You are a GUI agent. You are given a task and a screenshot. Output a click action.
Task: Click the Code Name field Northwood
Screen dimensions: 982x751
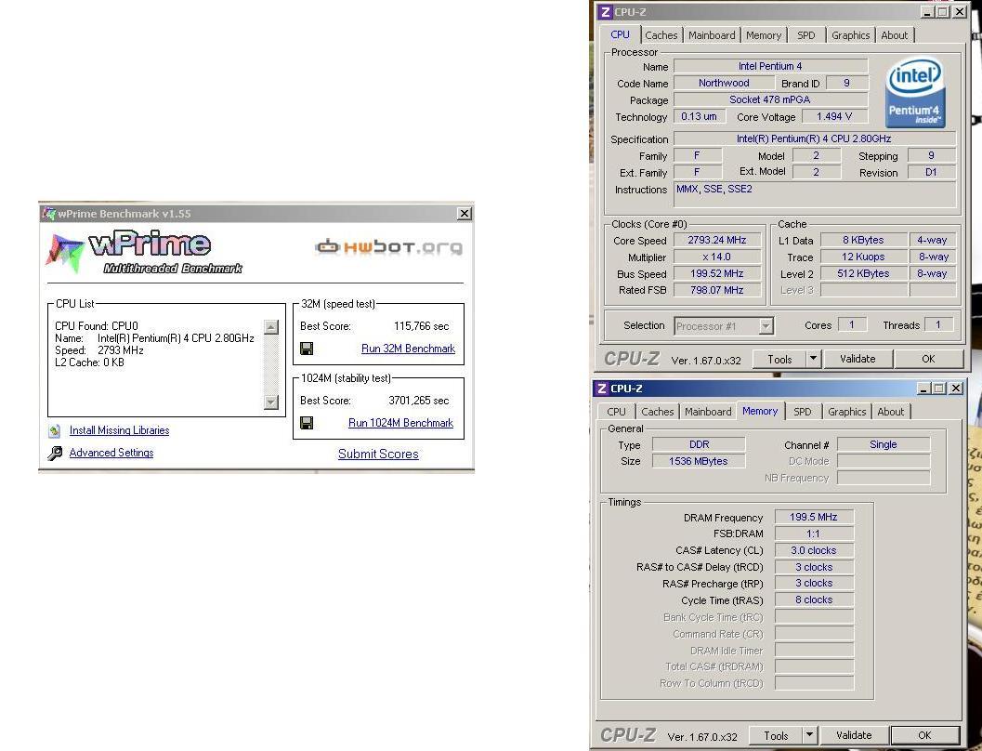(724, 83)
